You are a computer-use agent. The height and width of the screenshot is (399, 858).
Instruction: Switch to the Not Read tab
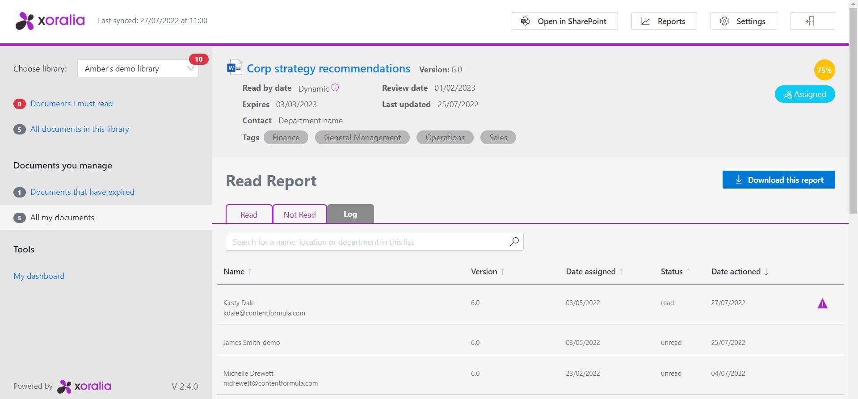[x=299, y=214]
